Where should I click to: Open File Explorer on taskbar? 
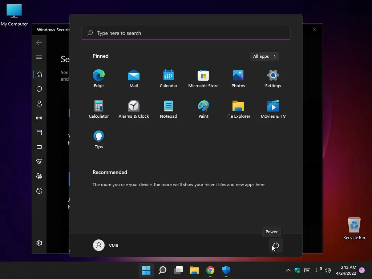coord(194,270)
